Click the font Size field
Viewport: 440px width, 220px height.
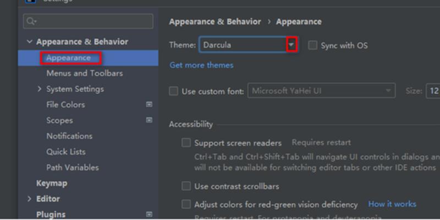click(433, 91)
